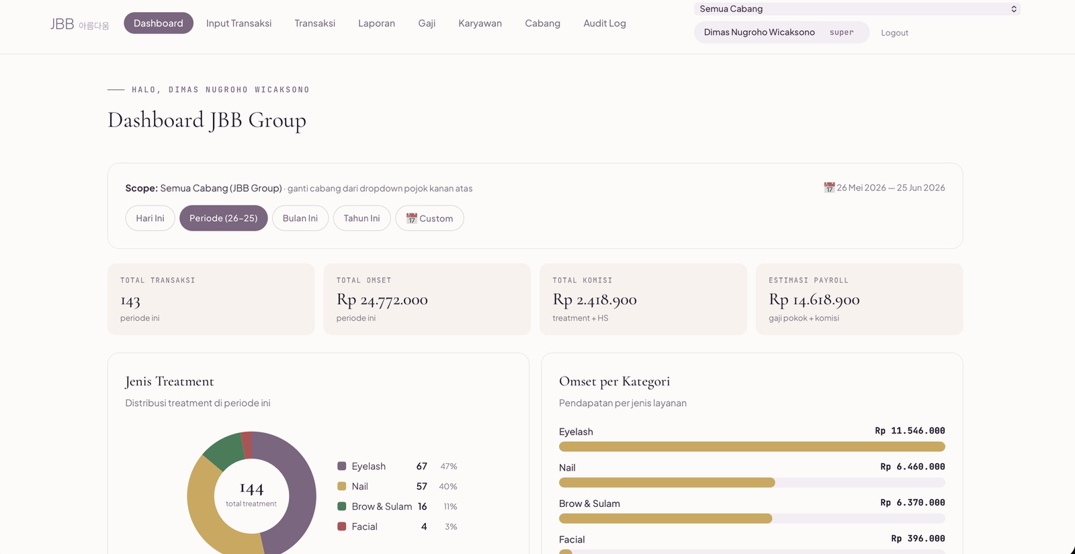Go to the Cabang menu
The height and width of the screenshot is (554, 1075).
[x=543, y=24]
